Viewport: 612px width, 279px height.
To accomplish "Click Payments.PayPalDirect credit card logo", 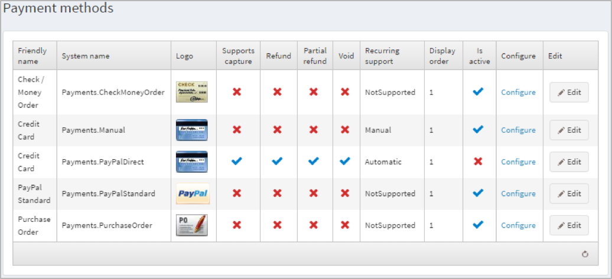I will point(192,162).
